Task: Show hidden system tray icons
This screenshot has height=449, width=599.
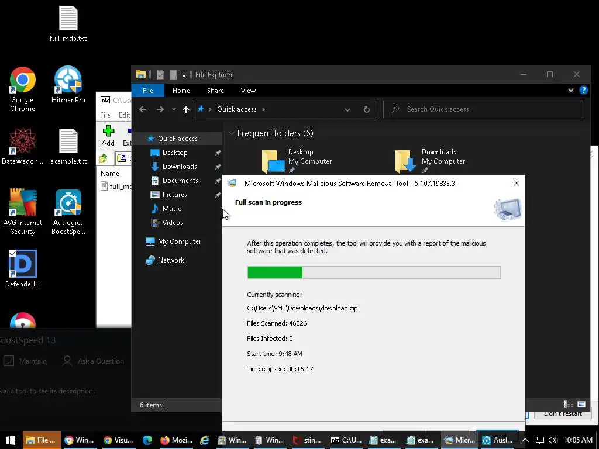Action: point(525,440)
